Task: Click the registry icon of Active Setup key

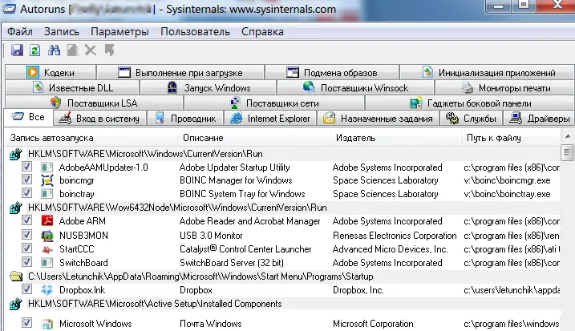Action: (x=16, y=304)
